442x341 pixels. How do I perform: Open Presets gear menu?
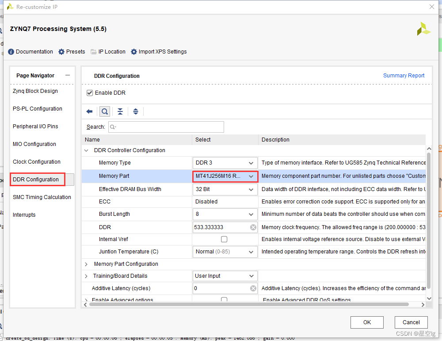tap(61, 52)
